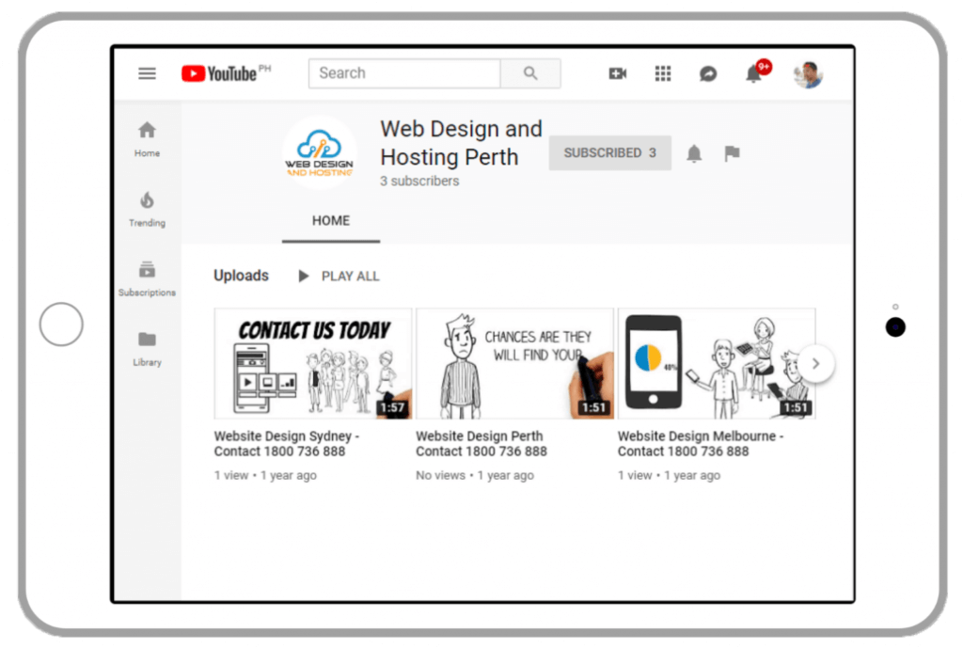
Task: Click the Search input field
Action: pos(404,72)
